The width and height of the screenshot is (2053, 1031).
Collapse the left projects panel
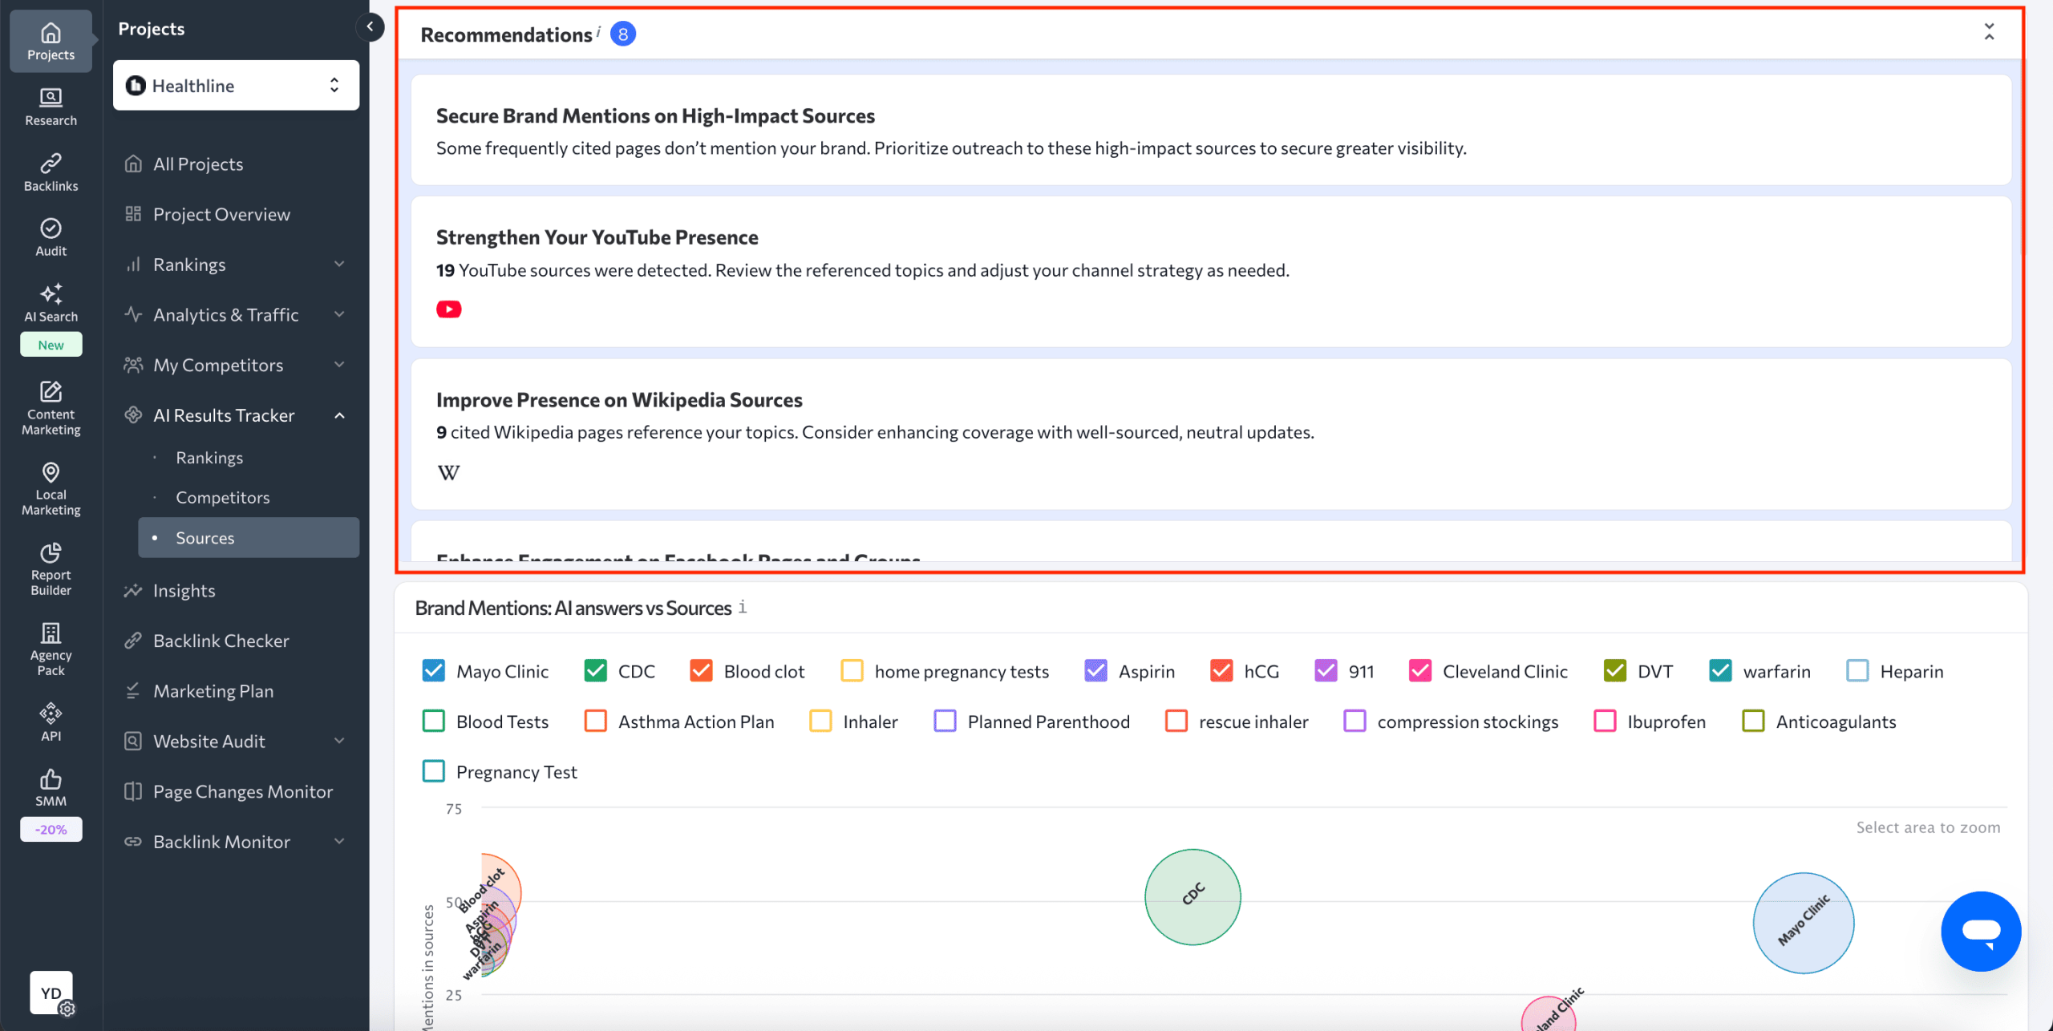(x=370, y=26)
